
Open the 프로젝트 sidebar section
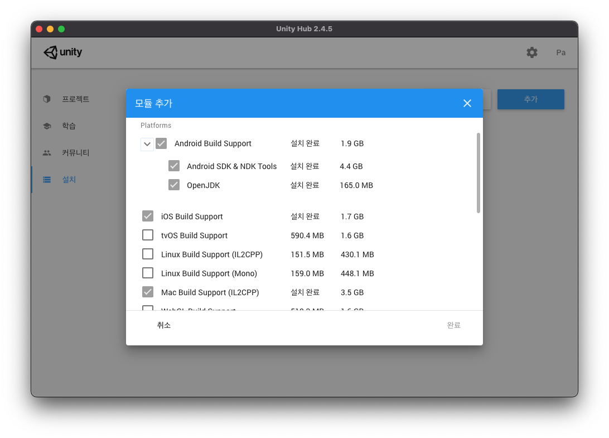tap(76, 99)
